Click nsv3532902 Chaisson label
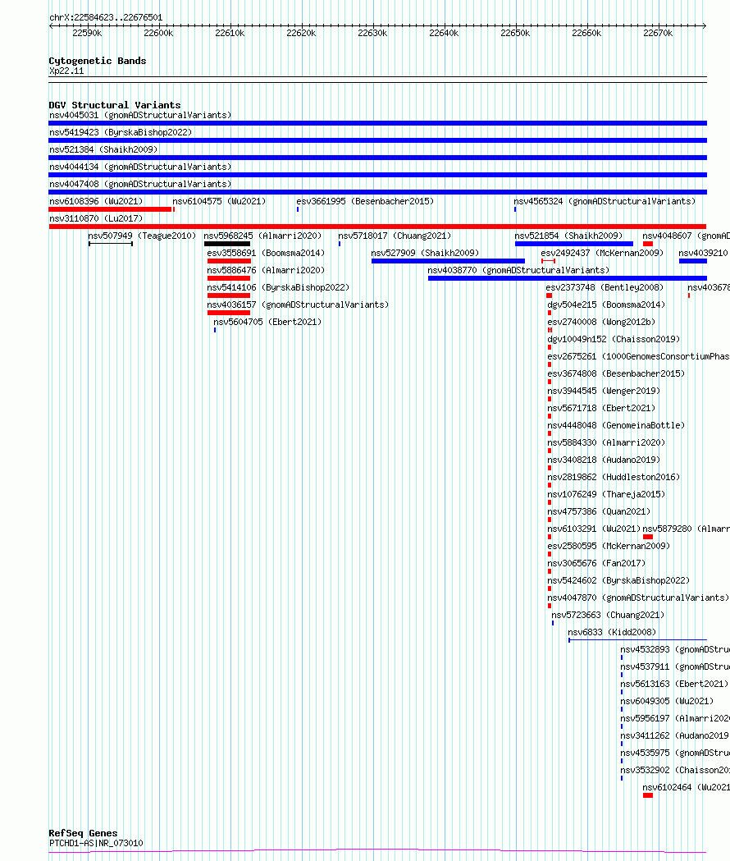The image size is (730, 861). coord(675,770)
